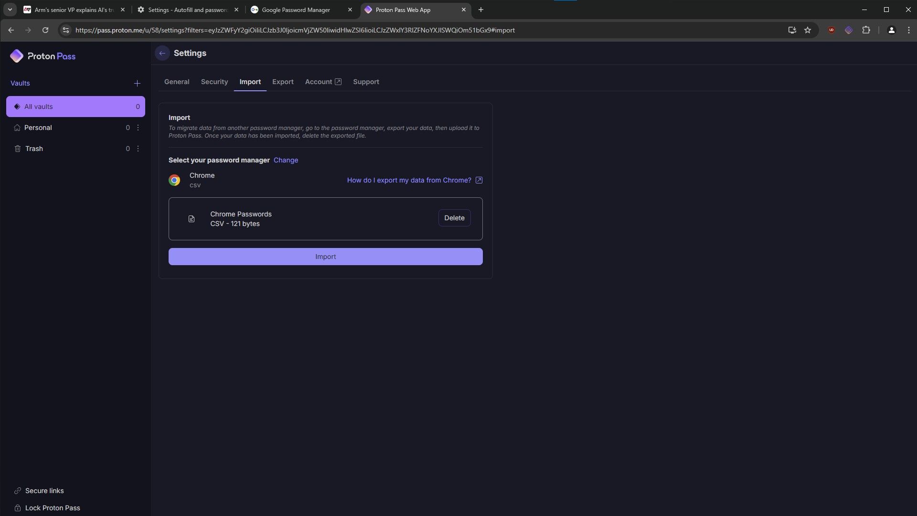Close the Google Password Manager tab
The height and width of the screenshot is (516, 917).
[350, 10]
